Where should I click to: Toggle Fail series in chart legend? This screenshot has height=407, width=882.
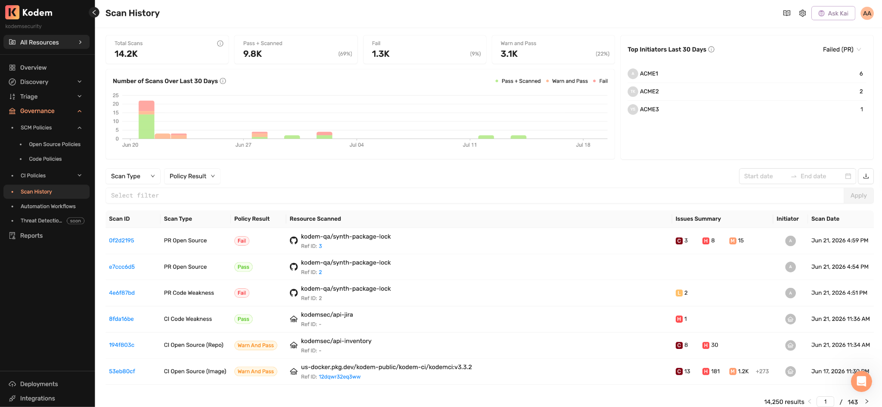600,81
